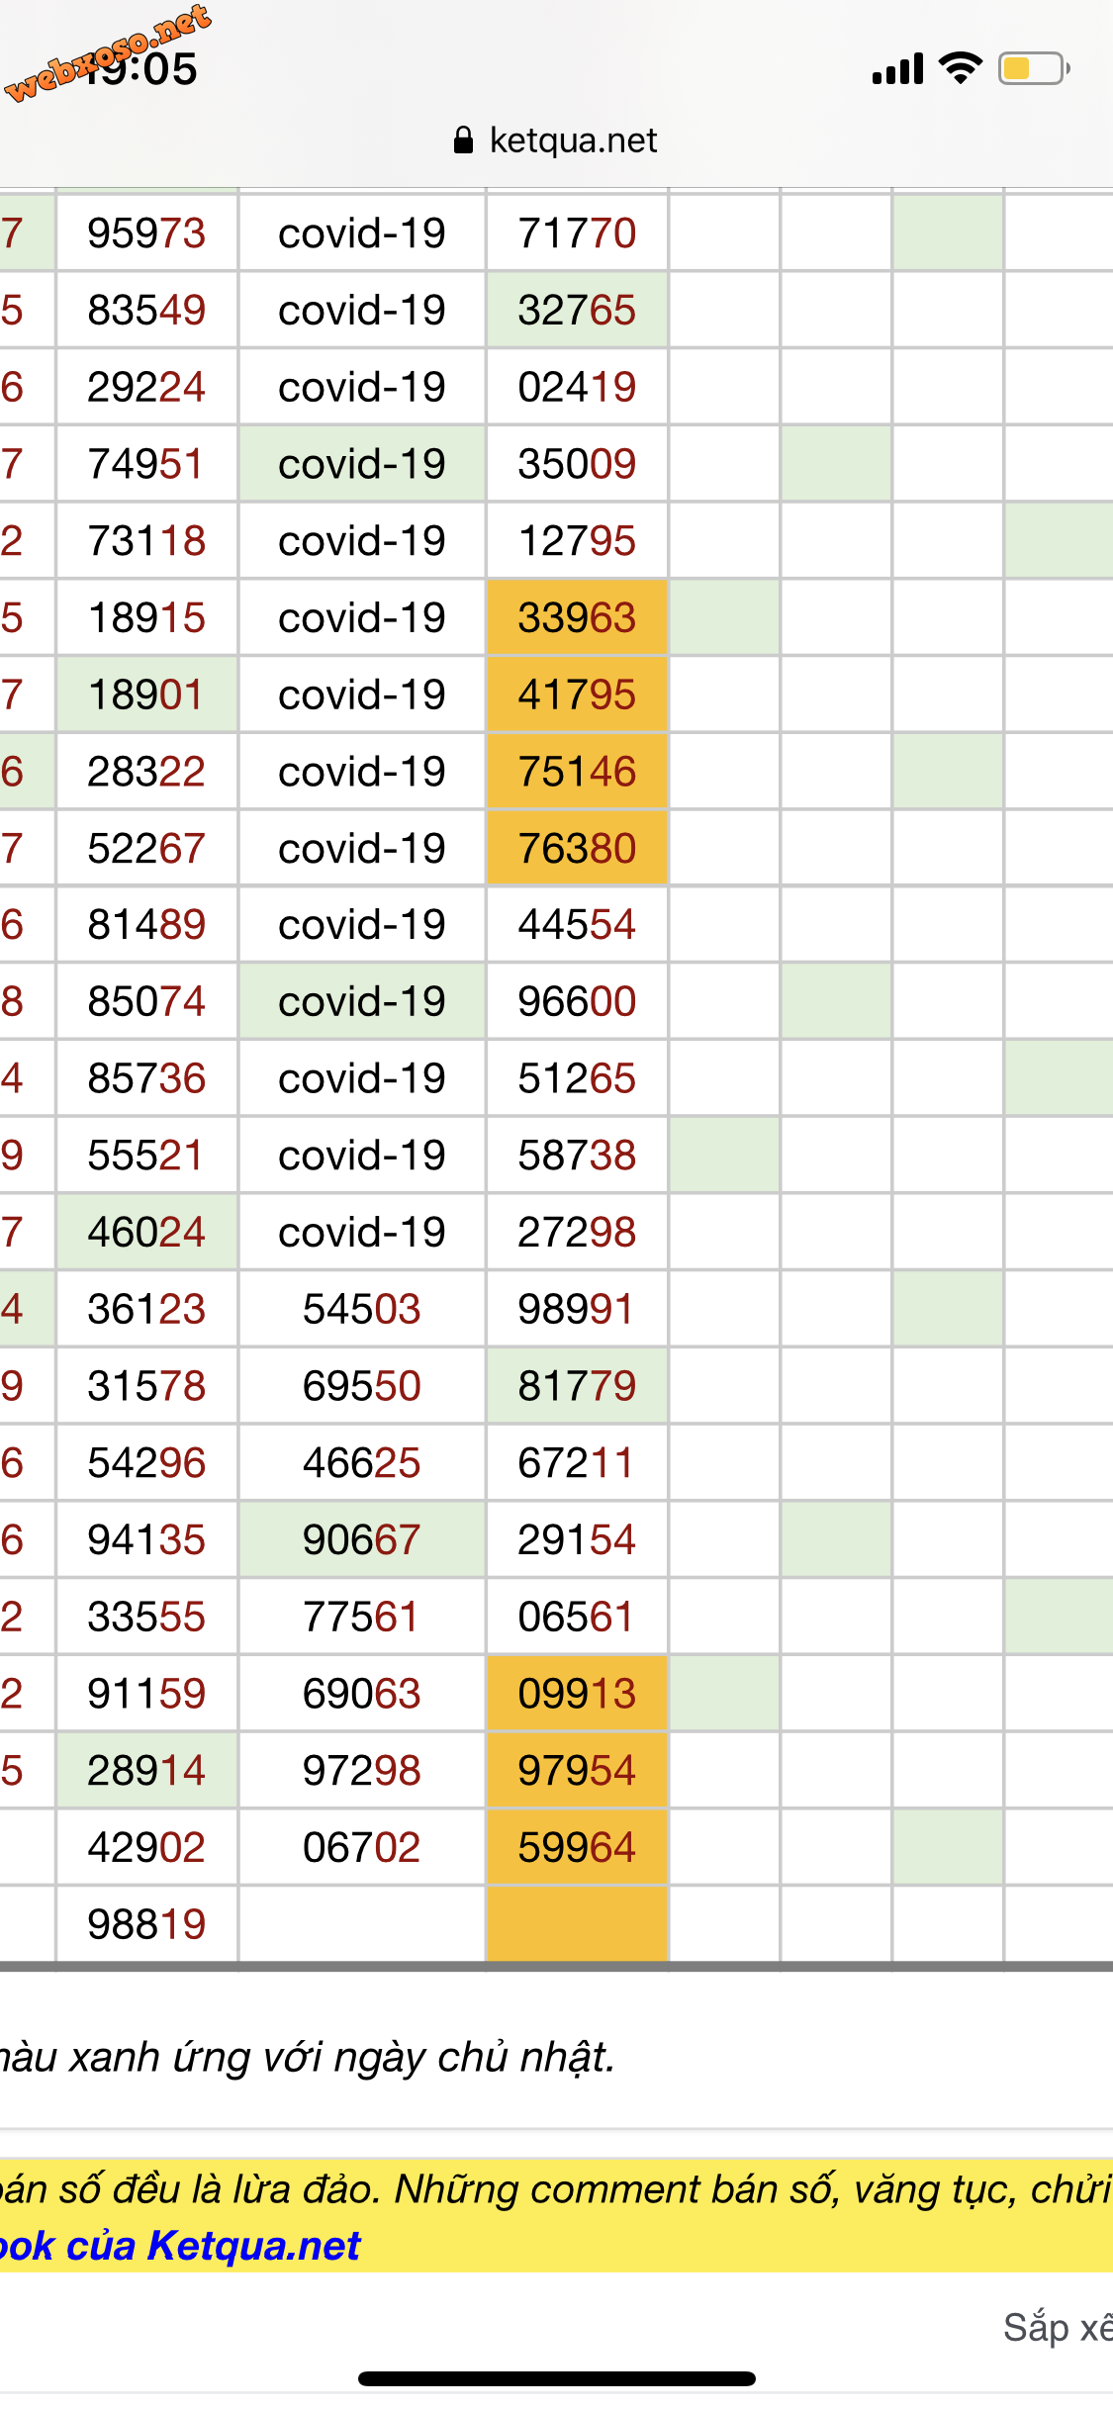This screenshot has width=1113, height=2410.
Task: Tap the Sắp xếp text at bottom right
Action: coord(1058,2327)
